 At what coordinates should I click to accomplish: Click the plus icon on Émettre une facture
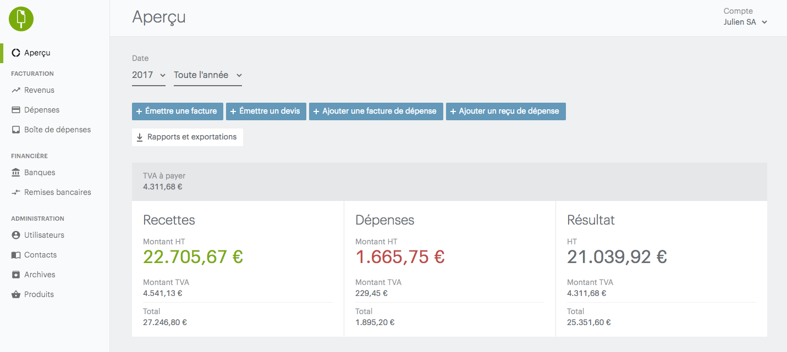(140, 111)
